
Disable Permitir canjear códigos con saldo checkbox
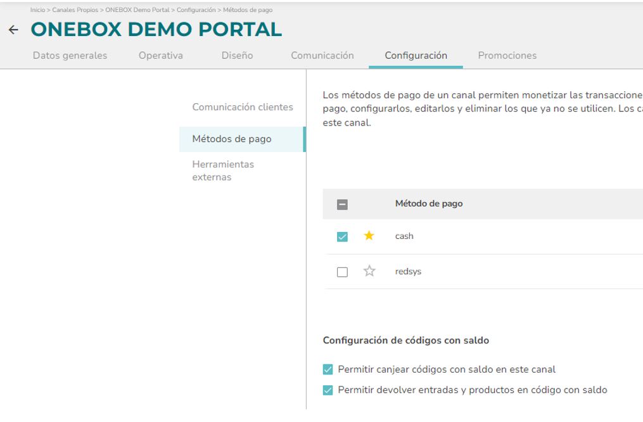pyautogui.click(x=328, y=369)
